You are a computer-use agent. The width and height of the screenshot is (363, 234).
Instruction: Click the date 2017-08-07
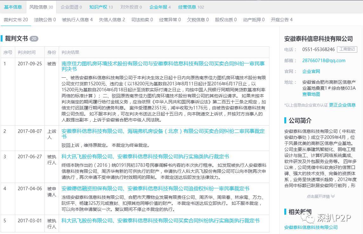tap(30, 131)
